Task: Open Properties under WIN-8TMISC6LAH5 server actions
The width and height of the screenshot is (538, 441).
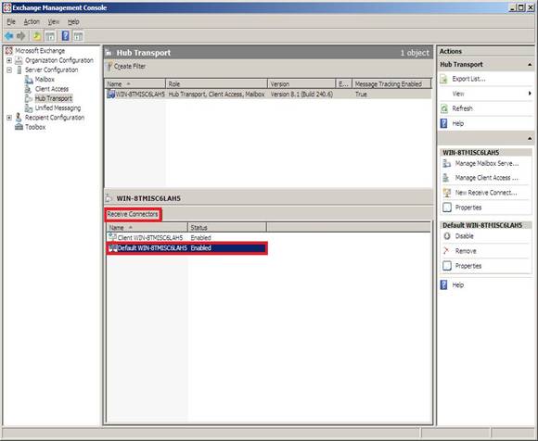Action: pos(468,208)
